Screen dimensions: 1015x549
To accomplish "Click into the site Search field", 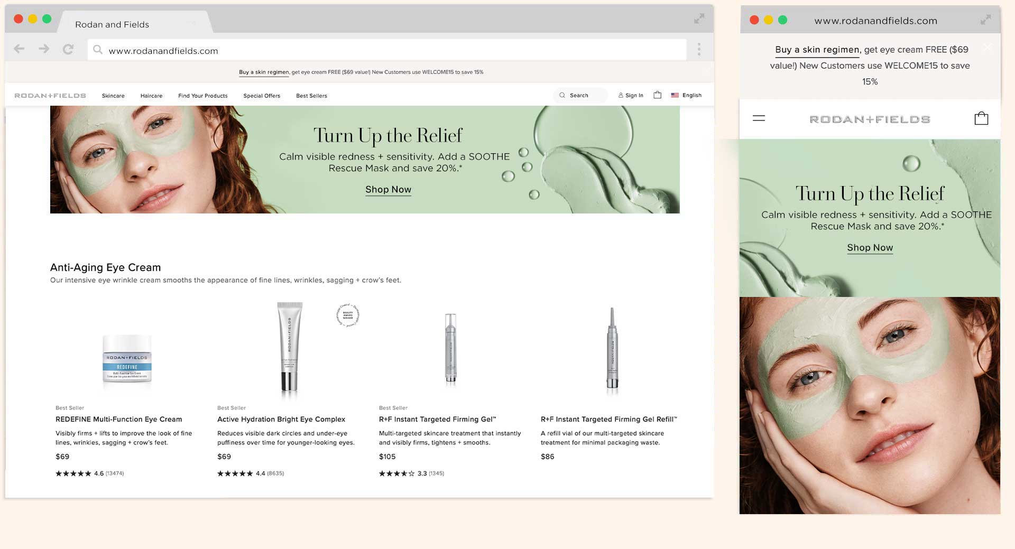I will click(582, 96).
